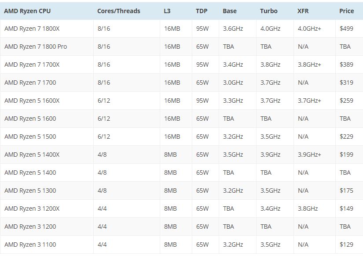Image resolution: width=363 pixels, height=259 pixels.
Task: Click the Price column header
Action: (346, 11)
